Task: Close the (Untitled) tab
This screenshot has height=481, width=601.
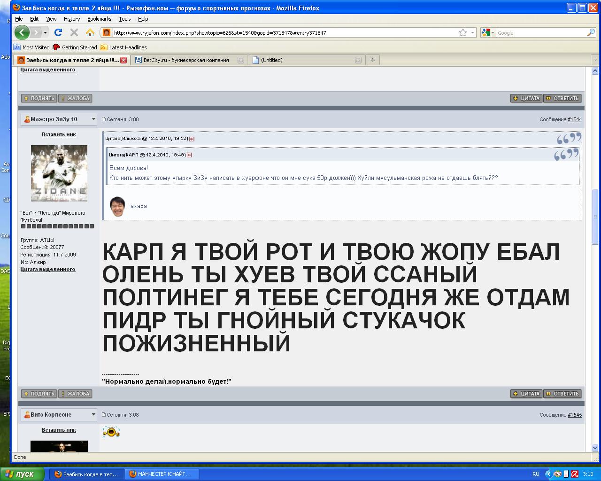Action: click(358, 60)
